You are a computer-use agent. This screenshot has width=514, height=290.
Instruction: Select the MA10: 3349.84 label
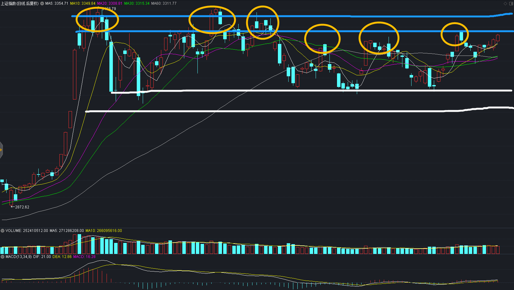click(x=83, y=3)
